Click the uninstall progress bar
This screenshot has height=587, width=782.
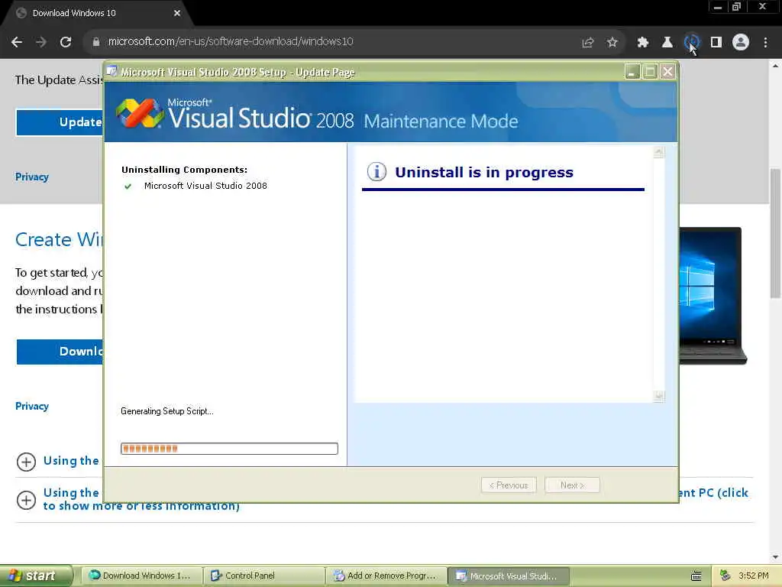229,448
